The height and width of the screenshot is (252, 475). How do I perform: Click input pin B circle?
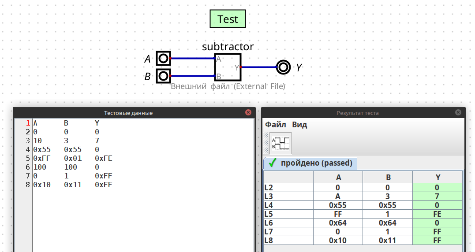[163, 76]
